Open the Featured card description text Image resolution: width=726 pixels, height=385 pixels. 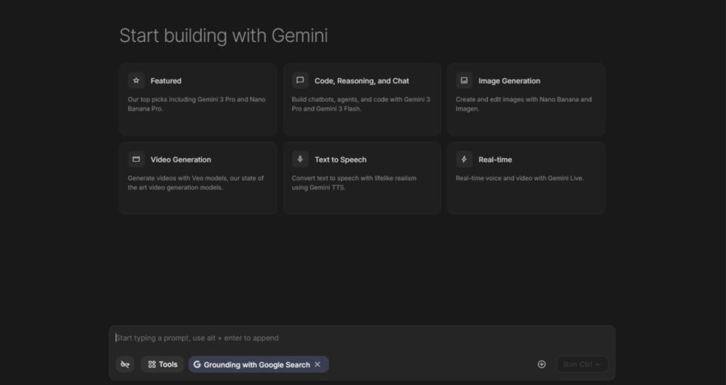click(x=196, y=104)
